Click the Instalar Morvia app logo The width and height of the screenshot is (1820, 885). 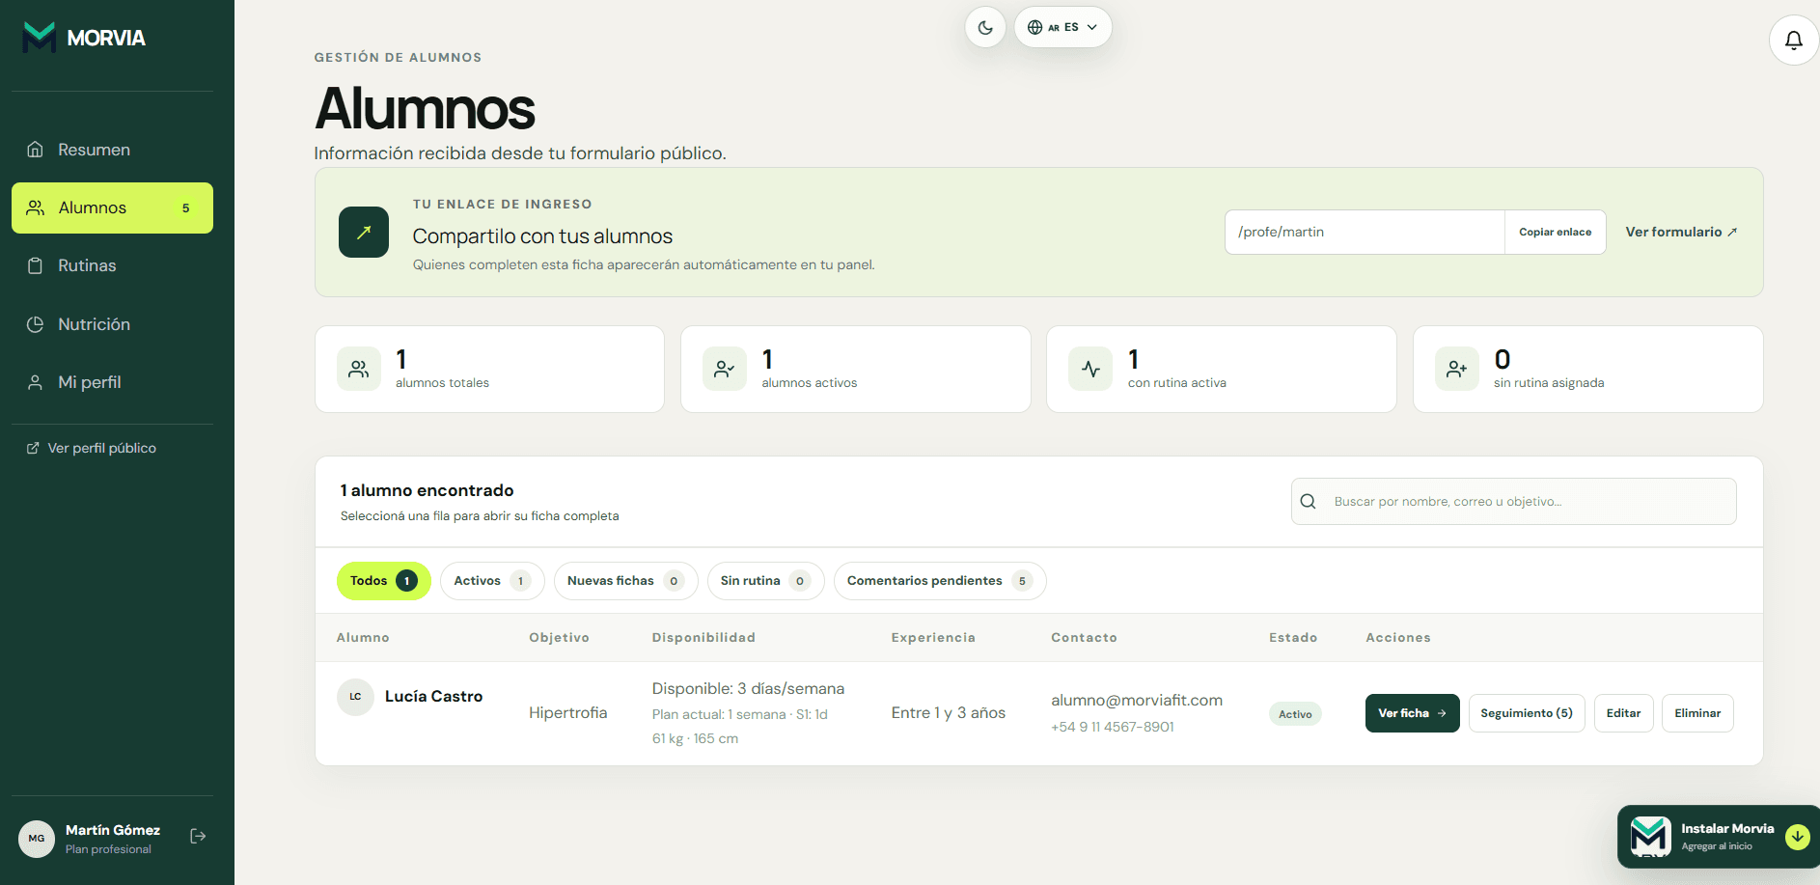[1650, 837]
